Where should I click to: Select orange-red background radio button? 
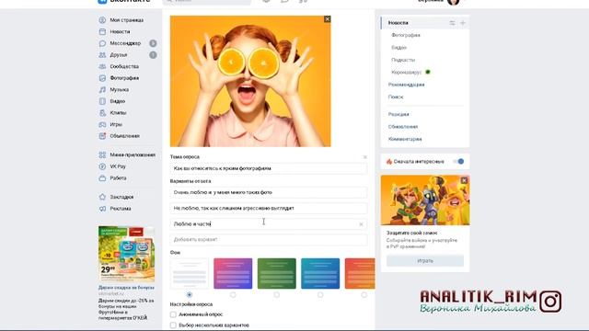tap(364, 295)
